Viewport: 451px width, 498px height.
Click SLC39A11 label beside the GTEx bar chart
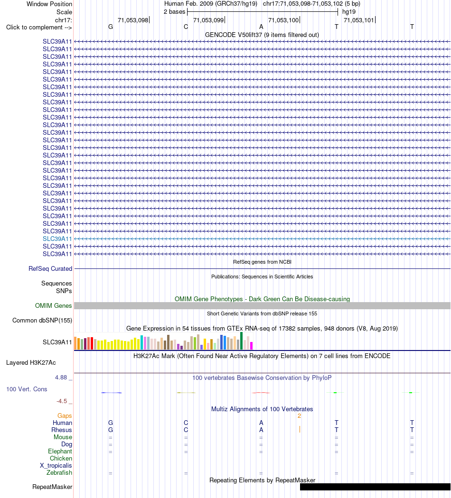pyautogui.click(x=57, y=342)
